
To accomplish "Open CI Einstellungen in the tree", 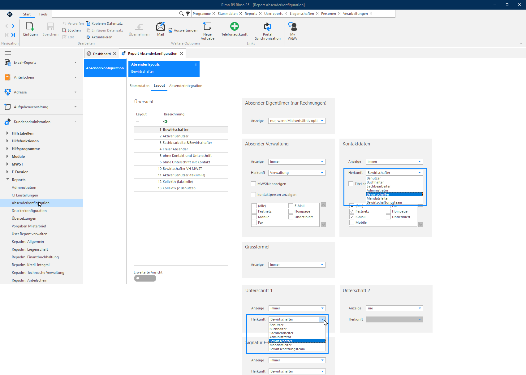I will click(25, 195).
